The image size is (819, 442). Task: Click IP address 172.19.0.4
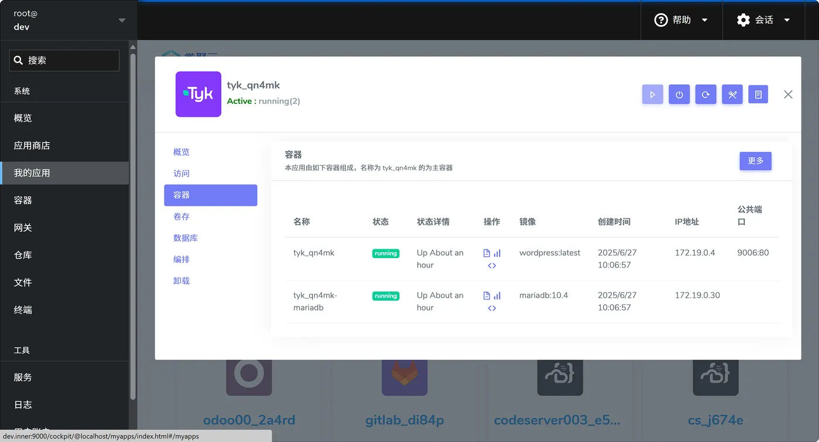pos(695,253)
